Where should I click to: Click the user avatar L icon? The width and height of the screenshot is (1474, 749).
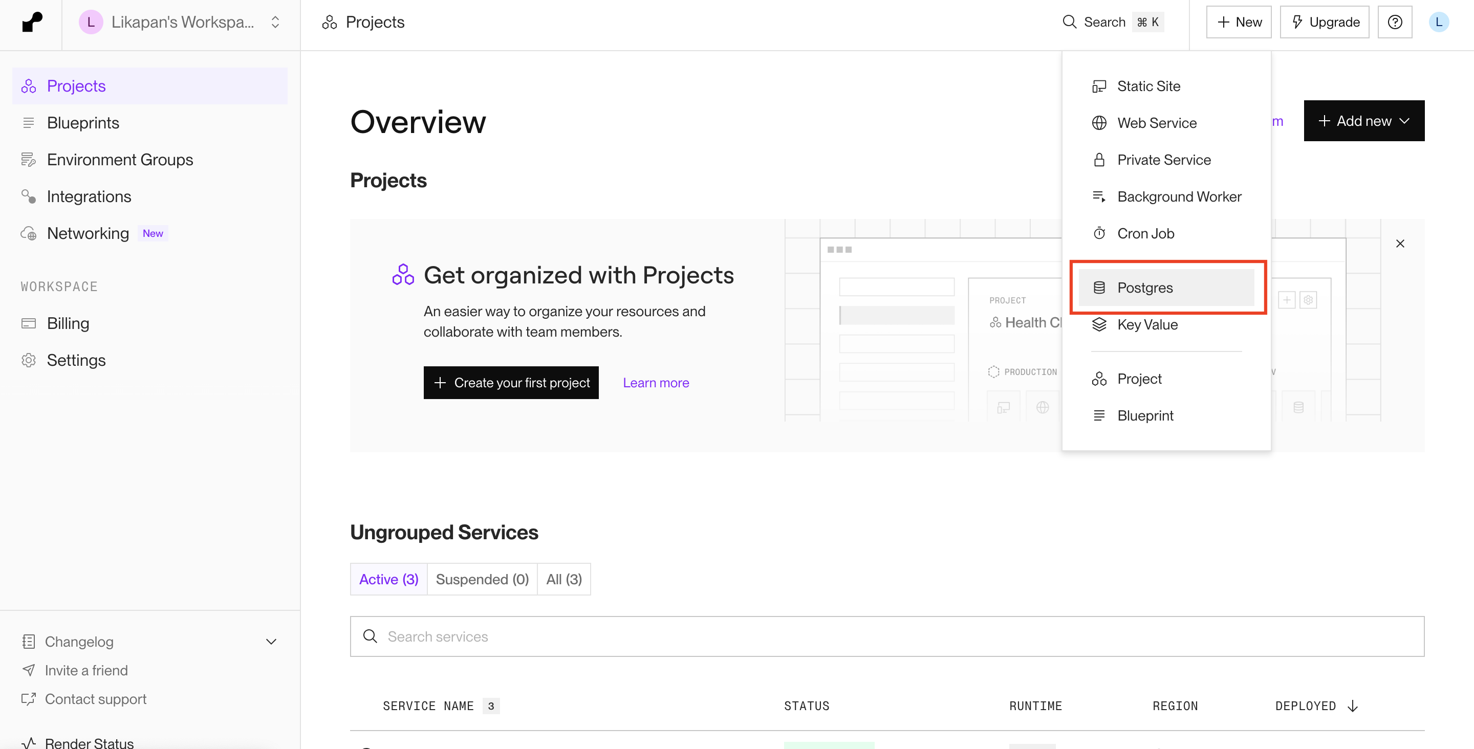click(1439, 21)
